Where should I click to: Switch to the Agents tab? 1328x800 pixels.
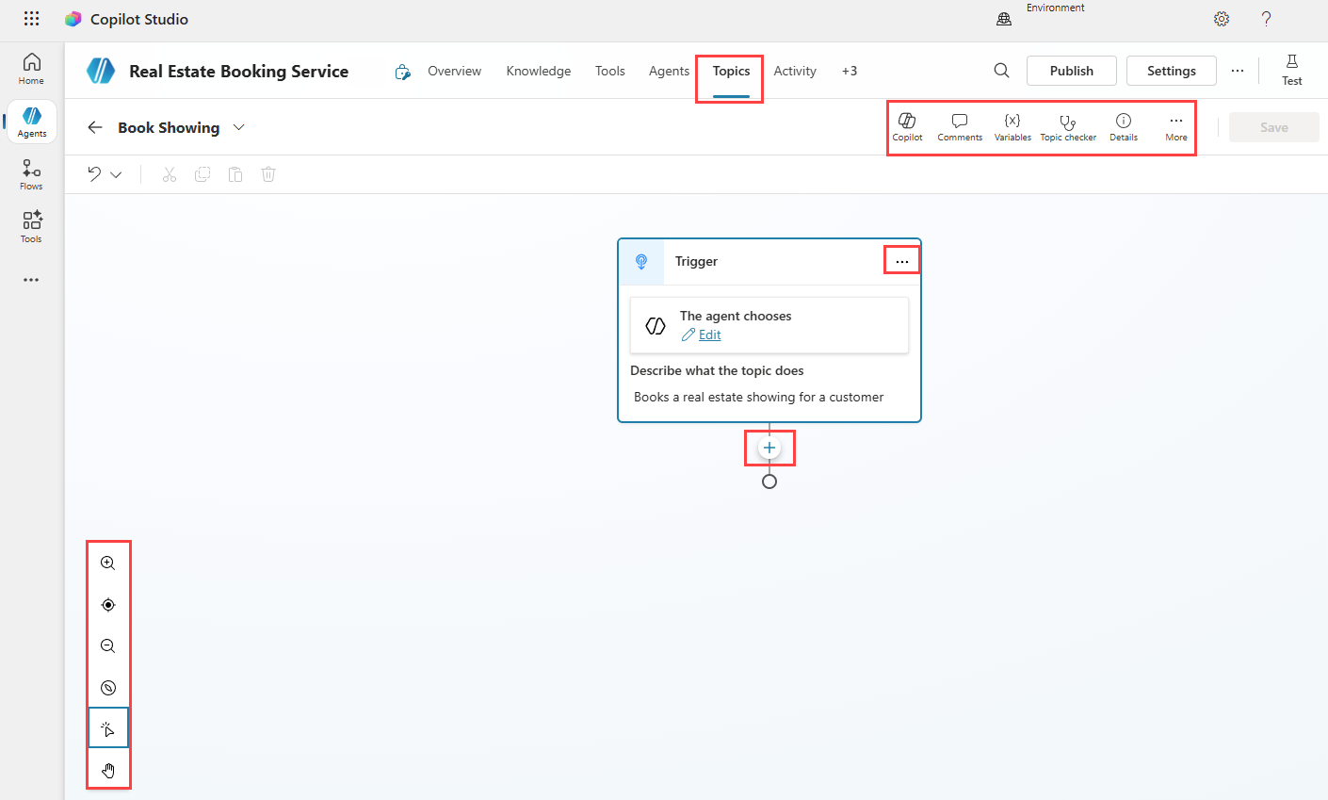tap(669, 71)
